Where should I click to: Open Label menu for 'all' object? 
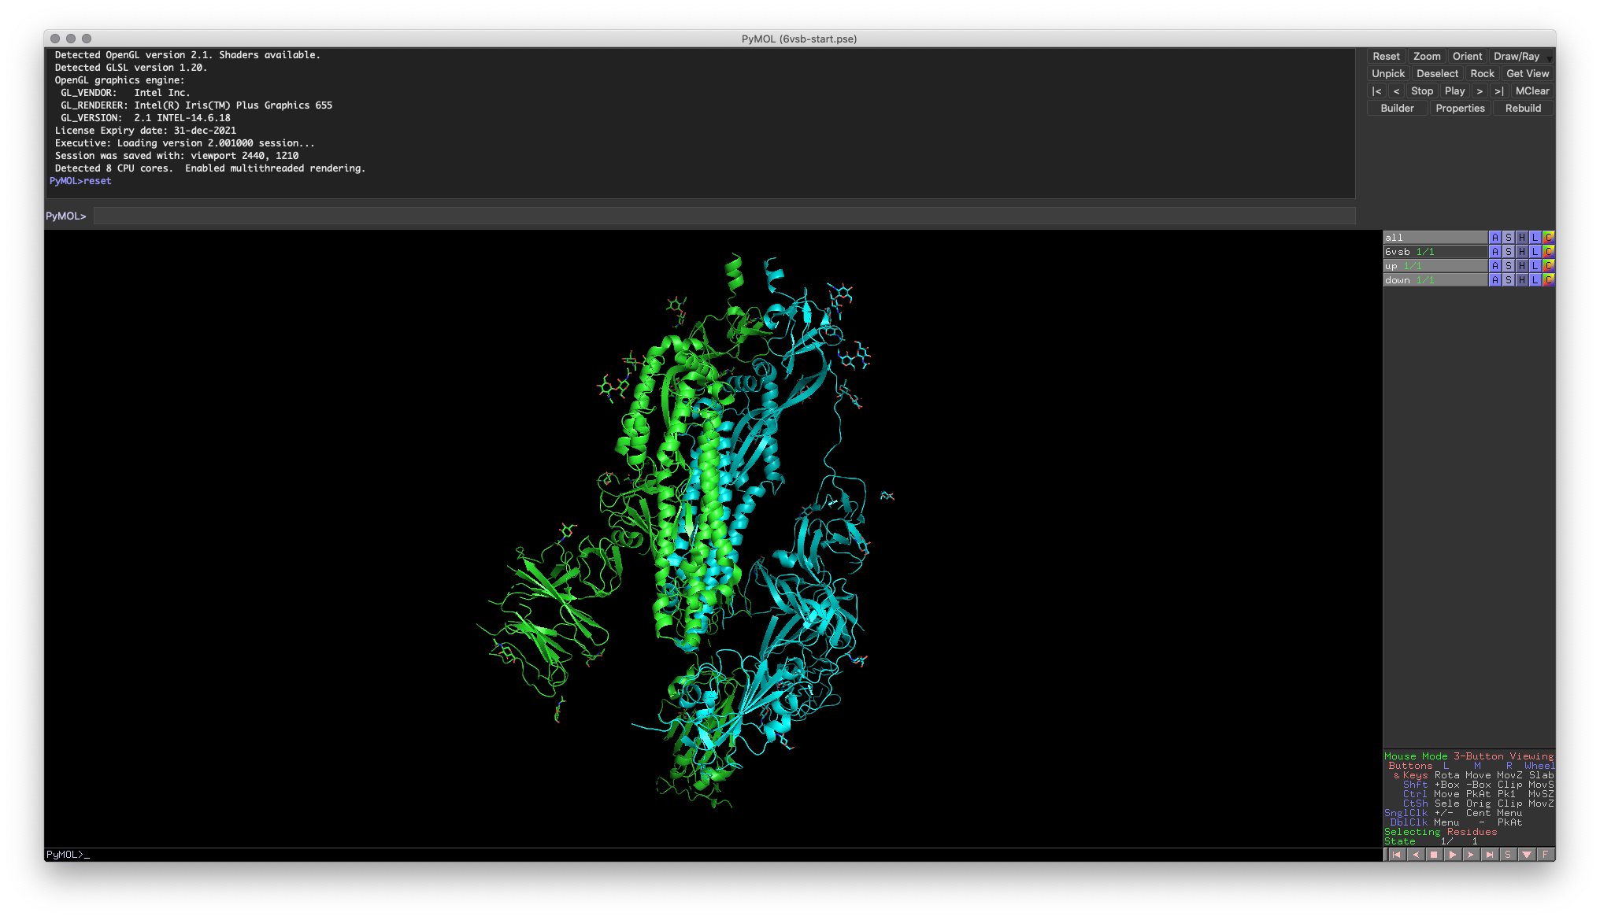[1535, 238]
